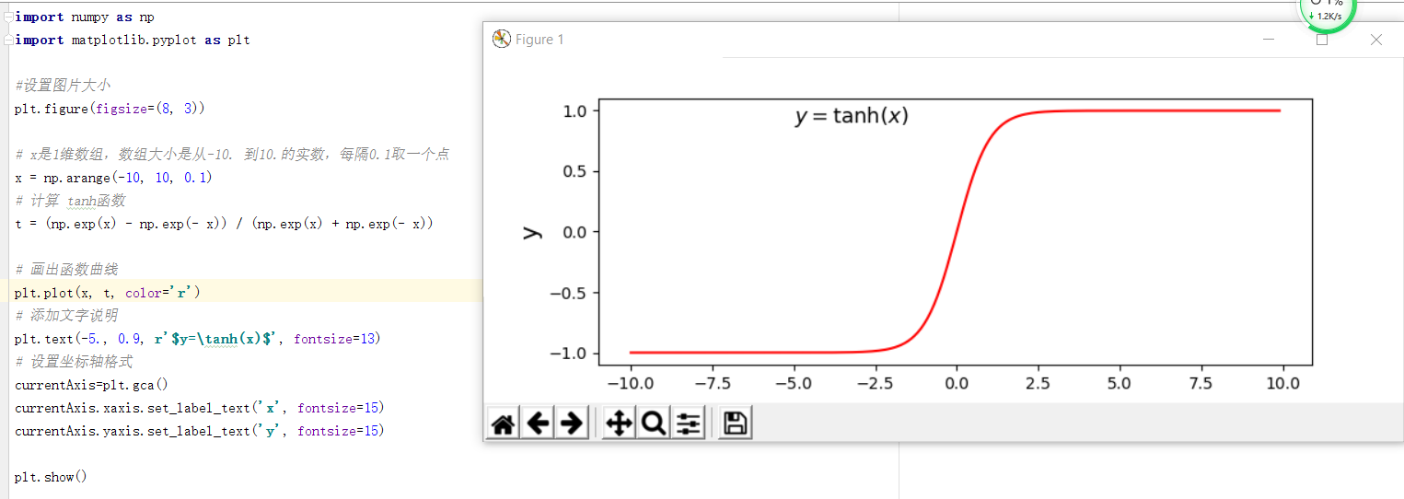Click the -1.0 y-axis tick label

(x=569, y=354)
